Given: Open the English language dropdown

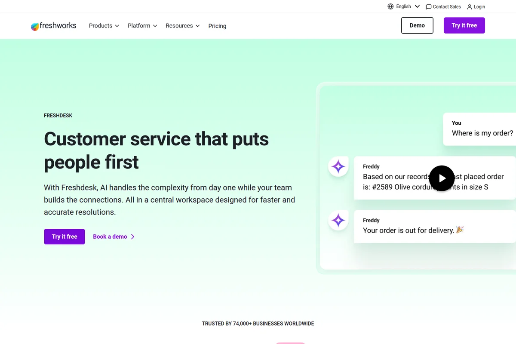Looking at the screenshot, I should 404,6.
